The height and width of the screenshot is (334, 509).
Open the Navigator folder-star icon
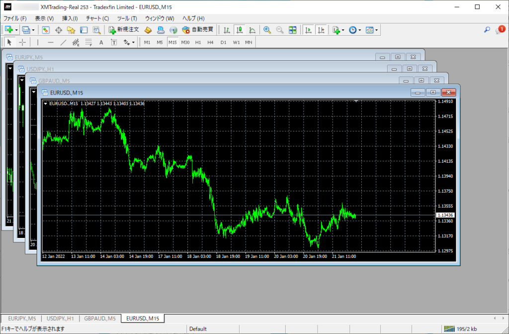71,30
